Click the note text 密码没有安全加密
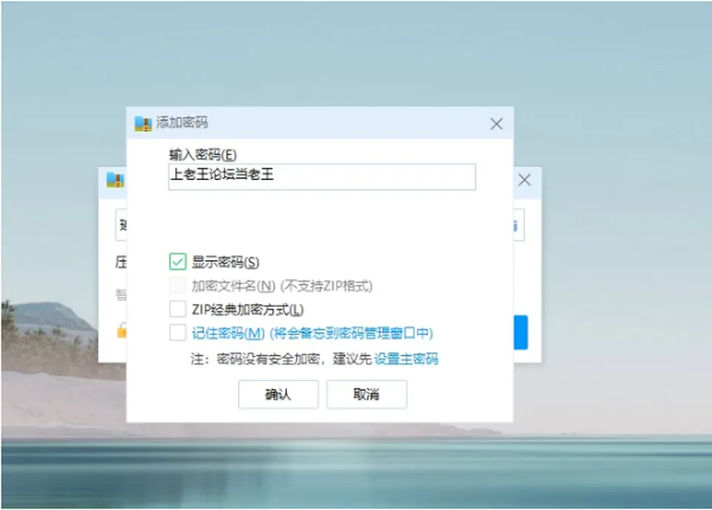This screenshot has height=510, width=712. (268, 359)
